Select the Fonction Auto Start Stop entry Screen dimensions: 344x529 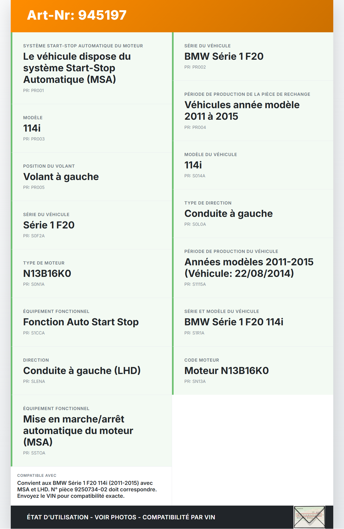(81, 322)
